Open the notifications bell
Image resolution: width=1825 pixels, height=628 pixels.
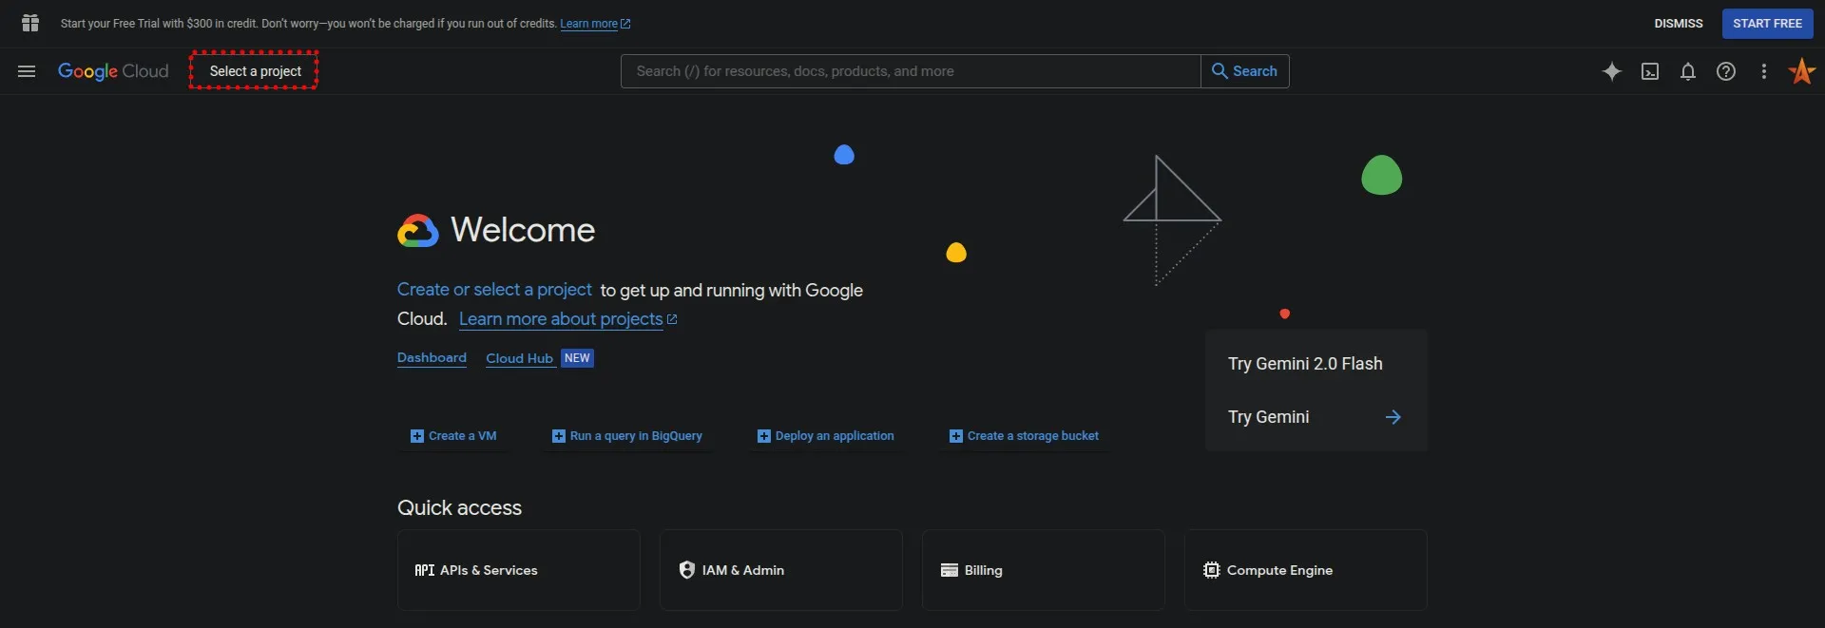pos(1688,71)
